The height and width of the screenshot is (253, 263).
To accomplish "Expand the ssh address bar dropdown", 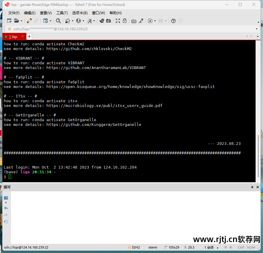I will click(x=257, y=29).
